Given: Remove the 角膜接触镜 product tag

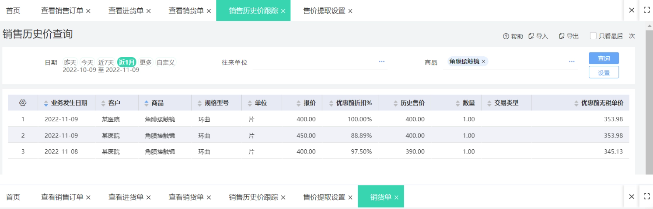Looking at the screenshot, I should point(483,62).
